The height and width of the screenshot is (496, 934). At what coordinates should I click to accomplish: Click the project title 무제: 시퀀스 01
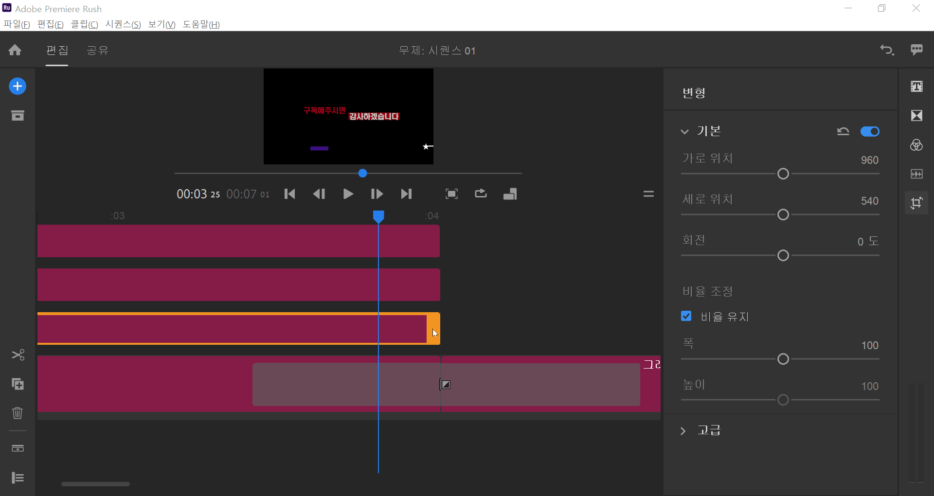click(437, 51)
